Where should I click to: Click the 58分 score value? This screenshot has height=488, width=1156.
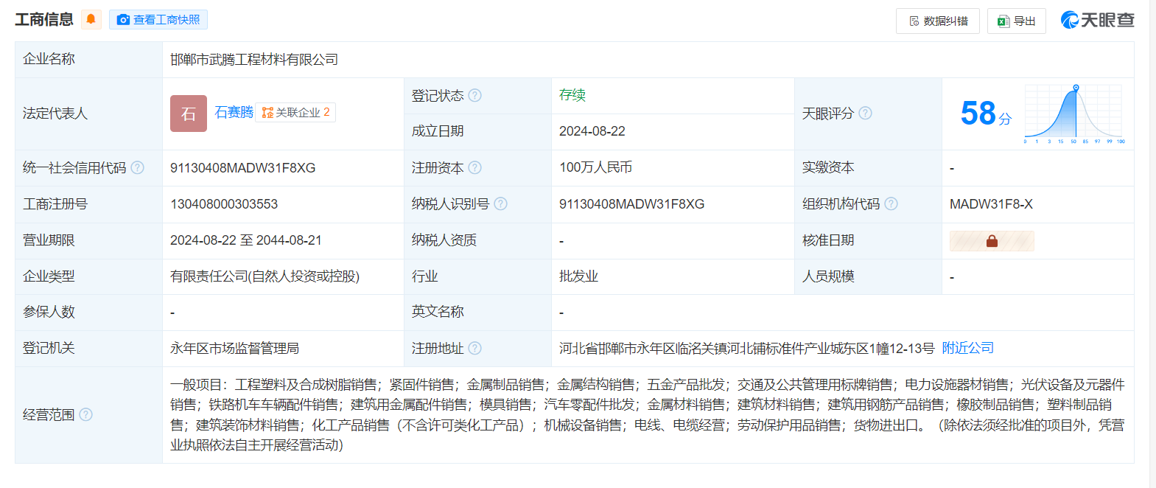[986, 114]
